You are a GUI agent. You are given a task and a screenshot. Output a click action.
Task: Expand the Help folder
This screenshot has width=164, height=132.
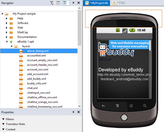[x=7, y=18]
